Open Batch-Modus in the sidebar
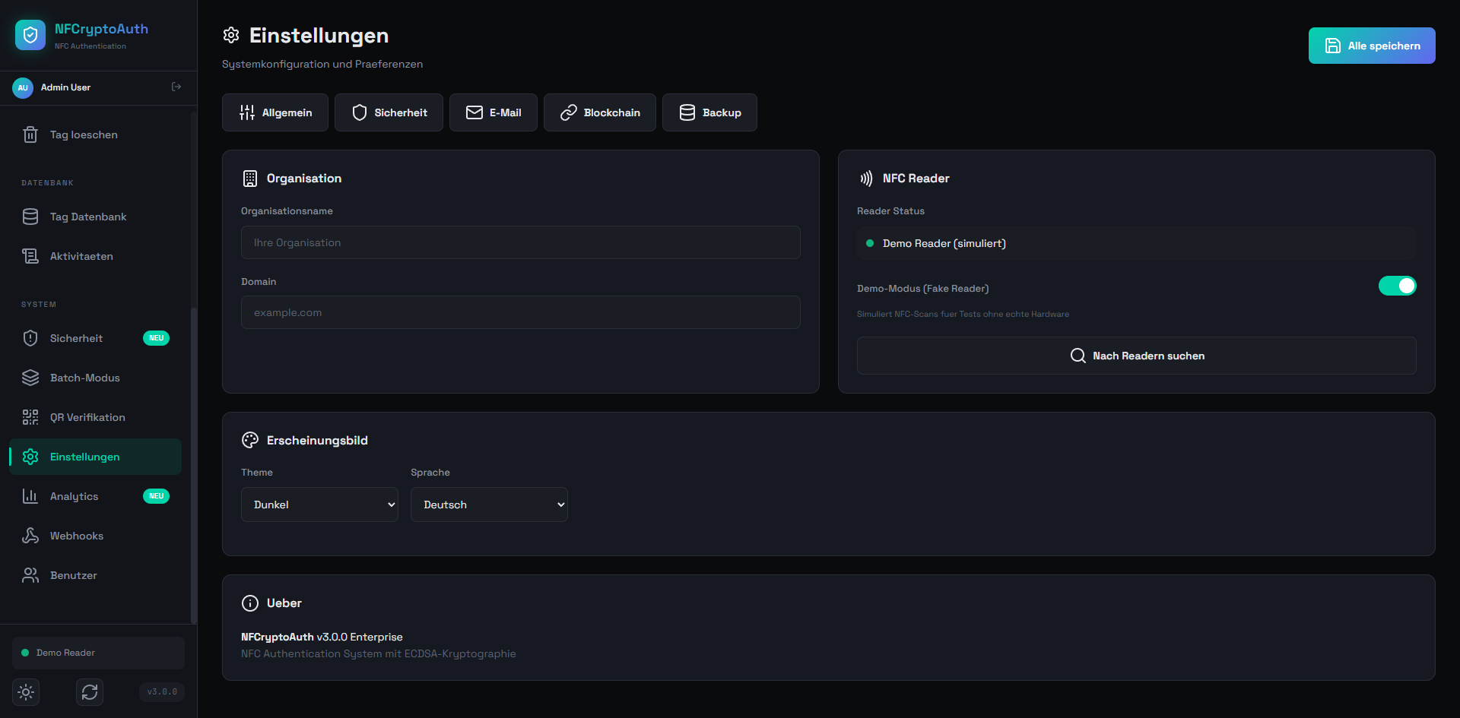Image resolution: width=1460 pixels, height=718 pixels. (x=84, y=378)
